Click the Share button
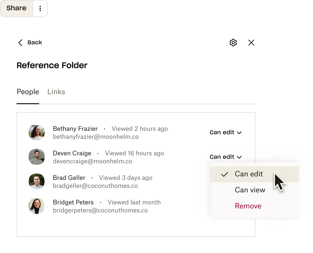 [17, 8]
